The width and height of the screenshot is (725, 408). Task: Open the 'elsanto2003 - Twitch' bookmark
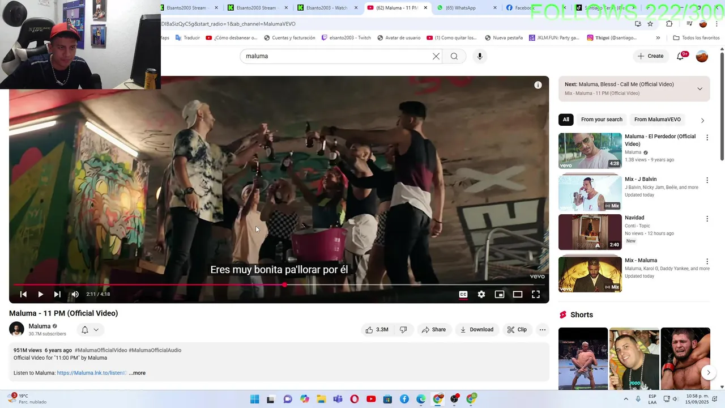(346, 38)
